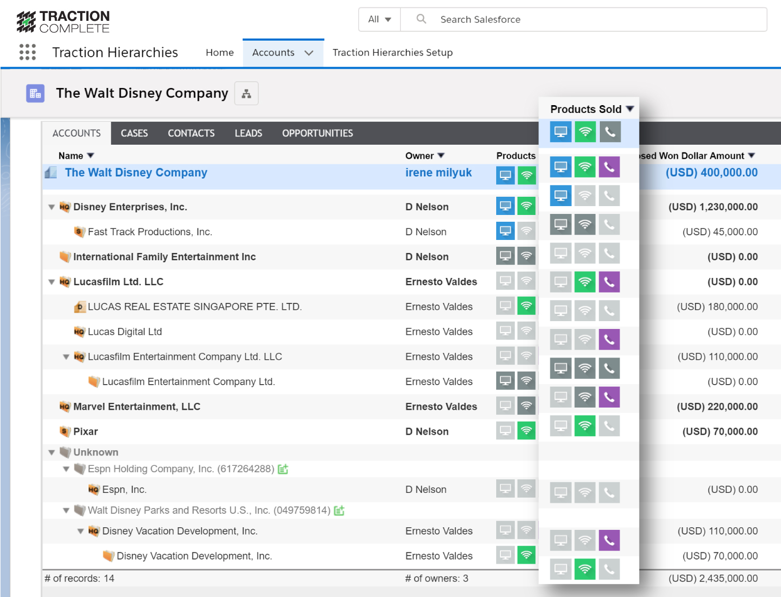Viewport: 781px width, 597px height.
Task: Collapse the Disney Enterprises, Inc. node
Action: (52, 207)
